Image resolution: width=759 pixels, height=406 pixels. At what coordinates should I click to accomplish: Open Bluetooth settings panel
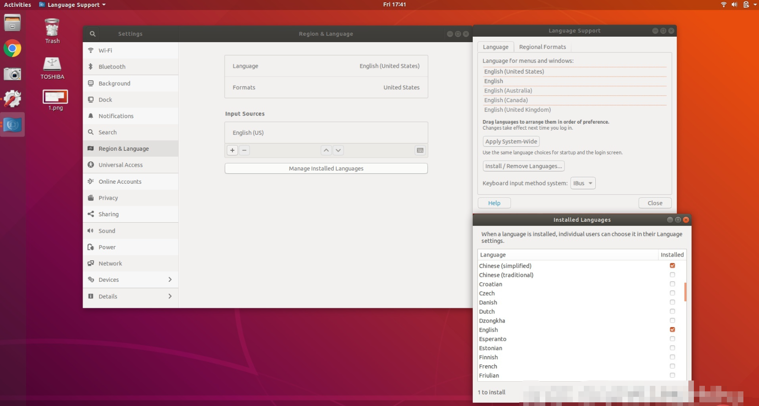[x=131, y=67]
